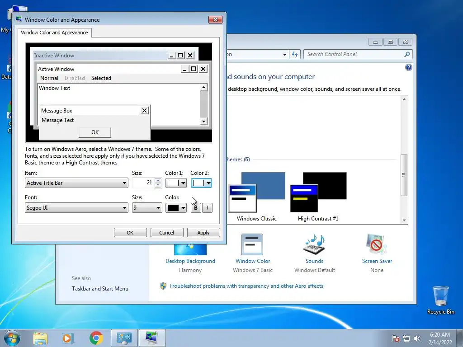Expand the Item dropdown showing Active Title Bar

click(x=76, y=183)
